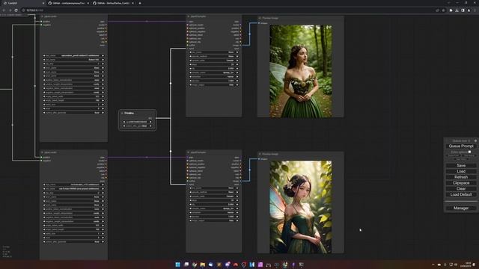The height and width of the screenshot is (269, 479).
Task: Open Primitive node control_after_generate dropdown
Action: (137, 126)
